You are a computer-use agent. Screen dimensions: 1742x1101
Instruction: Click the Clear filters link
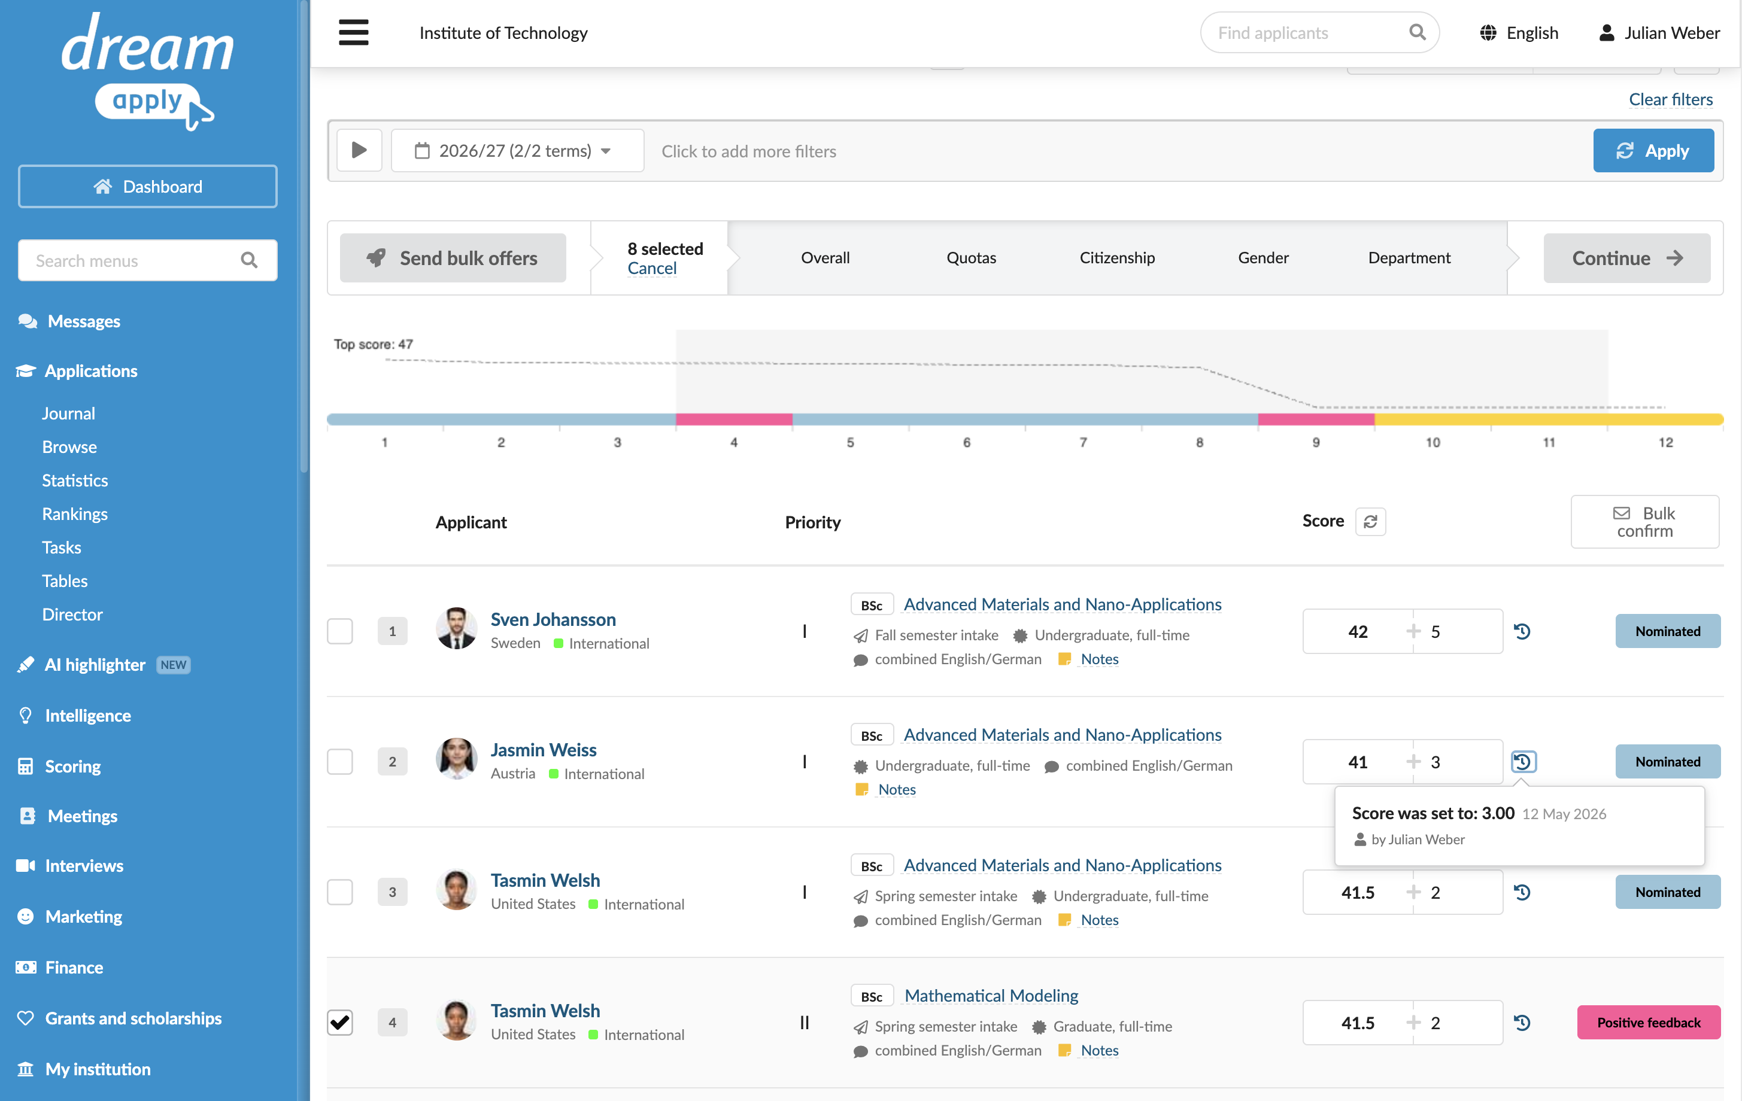point(1670,99)
